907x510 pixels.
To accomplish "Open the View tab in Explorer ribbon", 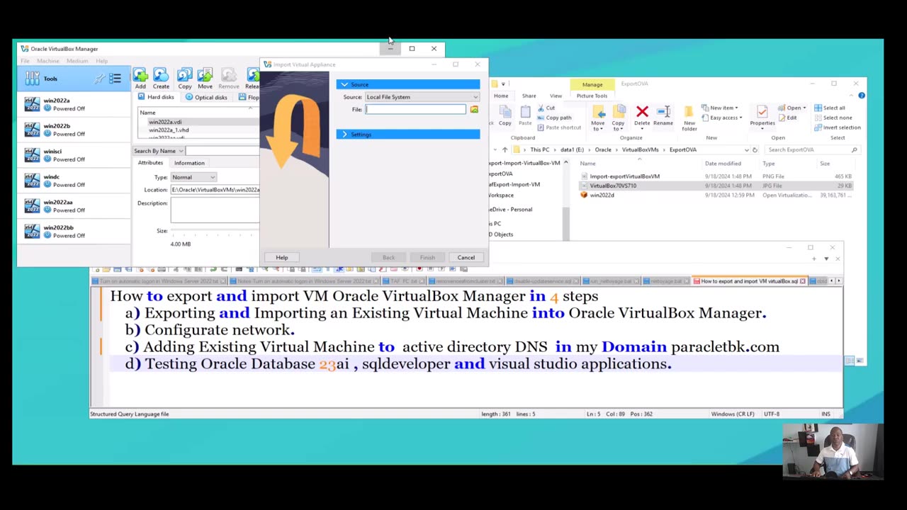I will click(x=556, y=96).
